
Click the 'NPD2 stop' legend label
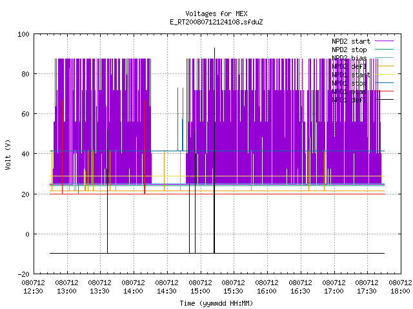pos(349,50)
